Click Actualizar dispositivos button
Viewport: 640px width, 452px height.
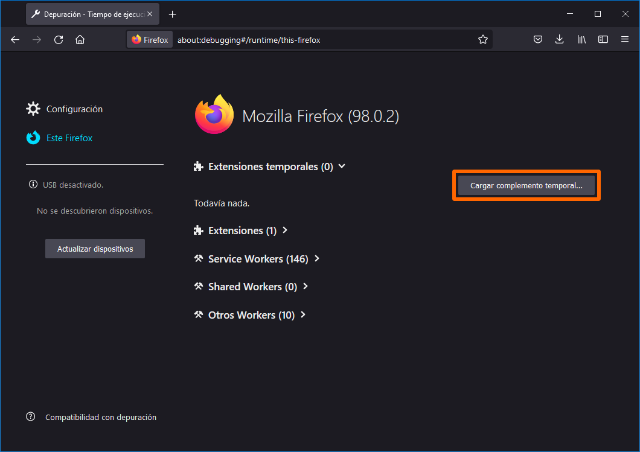tap(95, 249)
